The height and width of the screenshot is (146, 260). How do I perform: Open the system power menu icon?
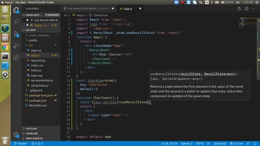point(257,2)
